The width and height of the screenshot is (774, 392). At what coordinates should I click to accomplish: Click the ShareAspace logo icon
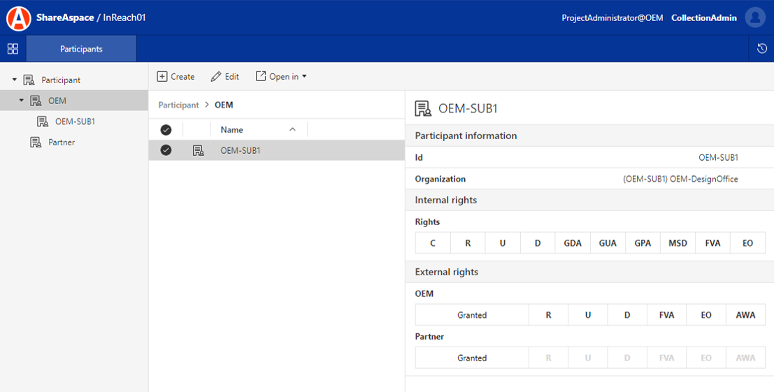coord(18,18)
